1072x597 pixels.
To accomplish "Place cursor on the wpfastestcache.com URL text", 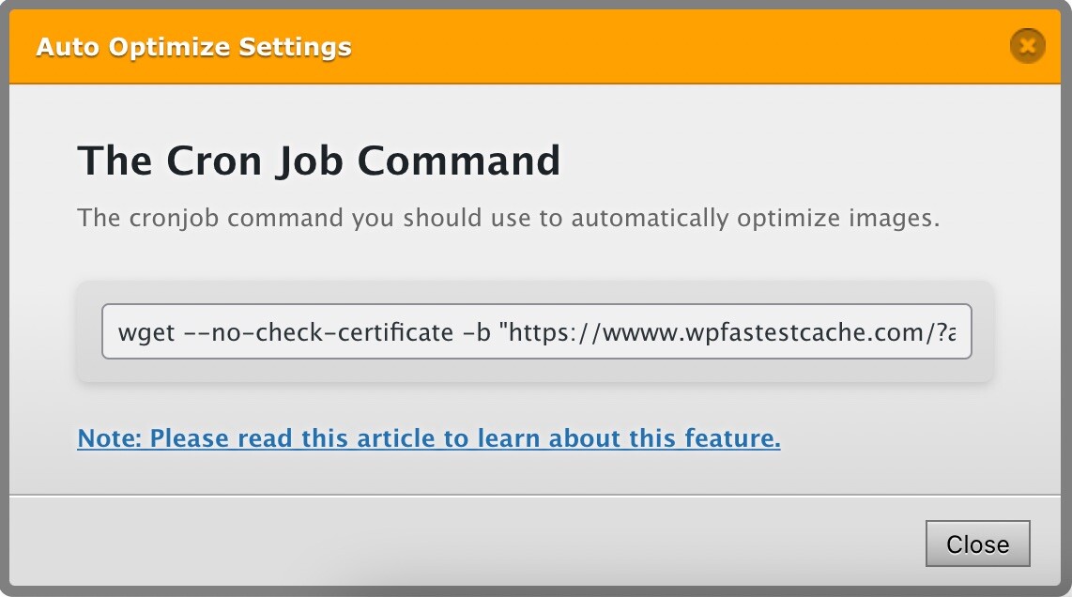I will click(709, 332).
